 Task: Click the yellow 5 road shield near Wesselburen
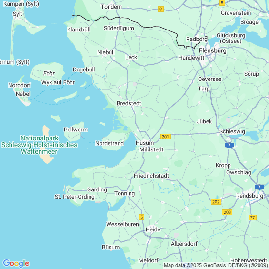[141, 217]
